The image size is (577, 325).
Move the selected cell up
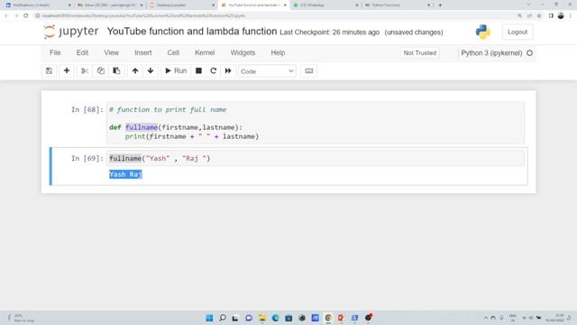[x=135, y=70]
